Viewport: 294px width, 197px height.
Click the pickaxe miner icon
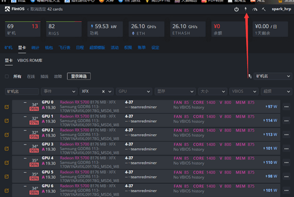click(x=264, y=9)
